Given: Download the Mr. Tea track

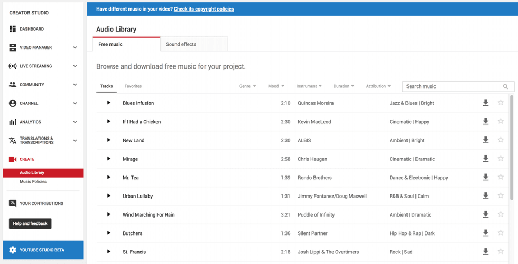Looking at the screenshot, I should point(485,177).
